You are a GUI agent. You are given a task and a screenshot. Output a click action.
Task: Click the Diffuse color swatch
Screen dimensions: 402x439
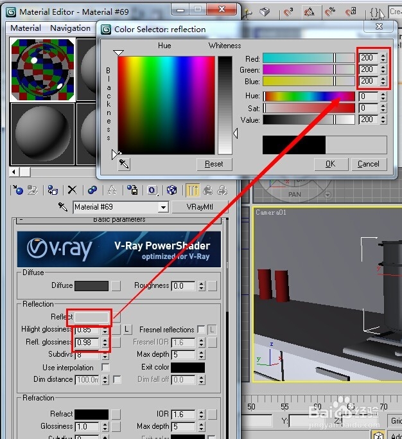(91, 286)
